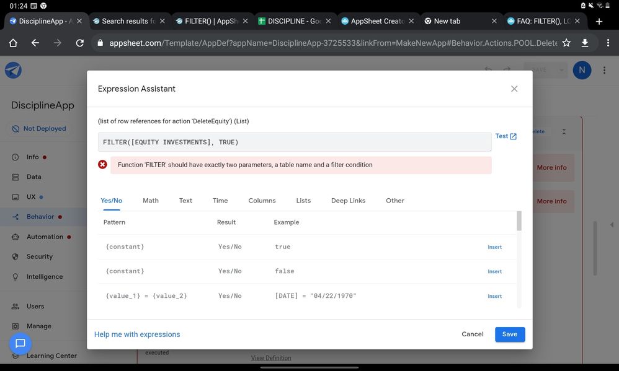
Task: Insert the 'false' constant example
Action: click(494, 271)
